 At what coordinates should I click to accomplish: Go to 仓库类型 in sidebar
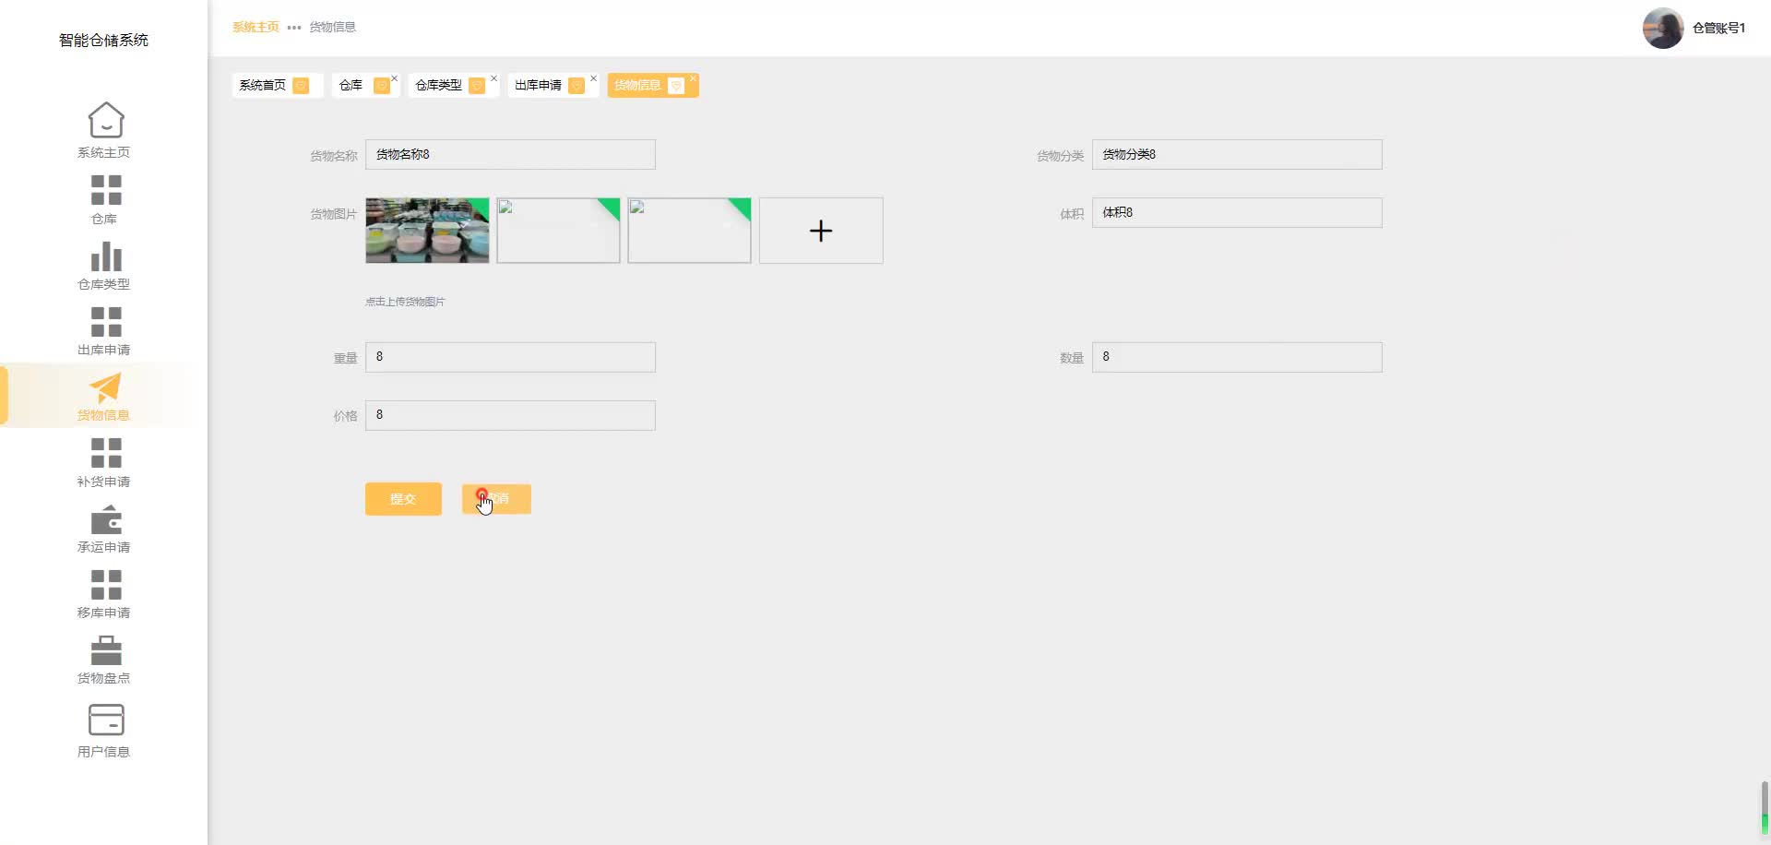tap(104, 266)
